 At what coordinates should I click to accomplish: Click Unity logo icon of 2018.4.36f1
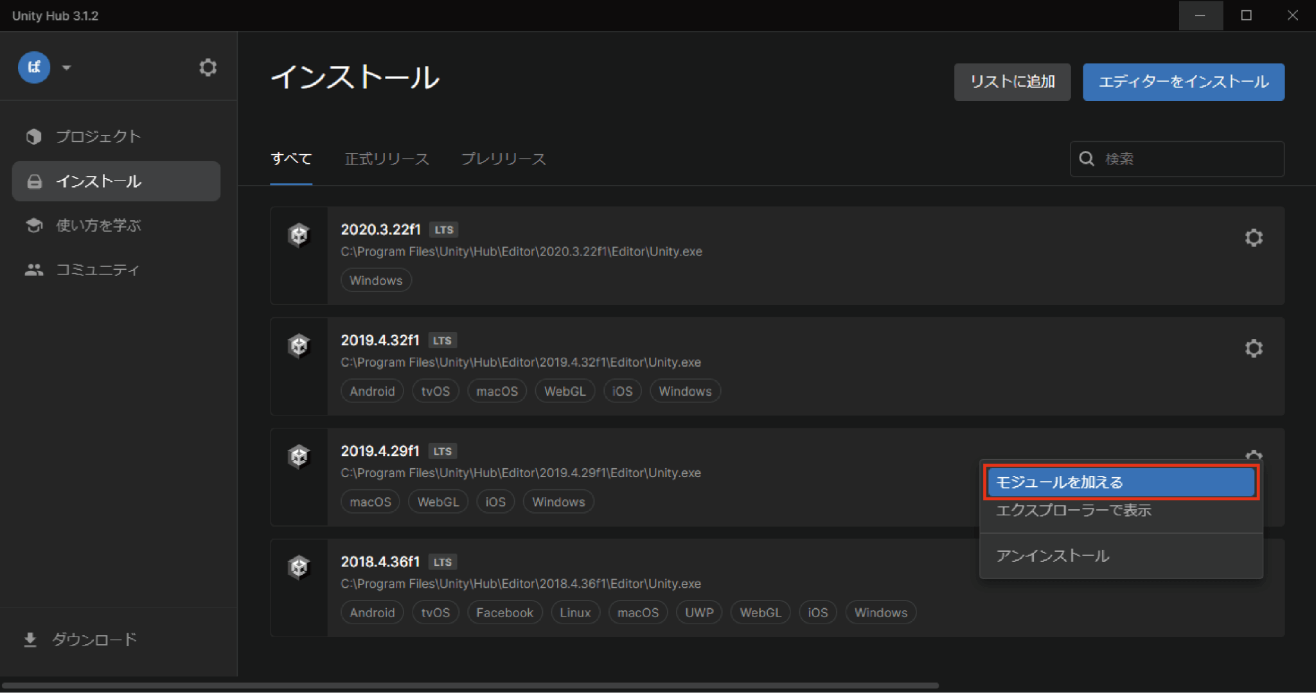click(x=299, y=567)
